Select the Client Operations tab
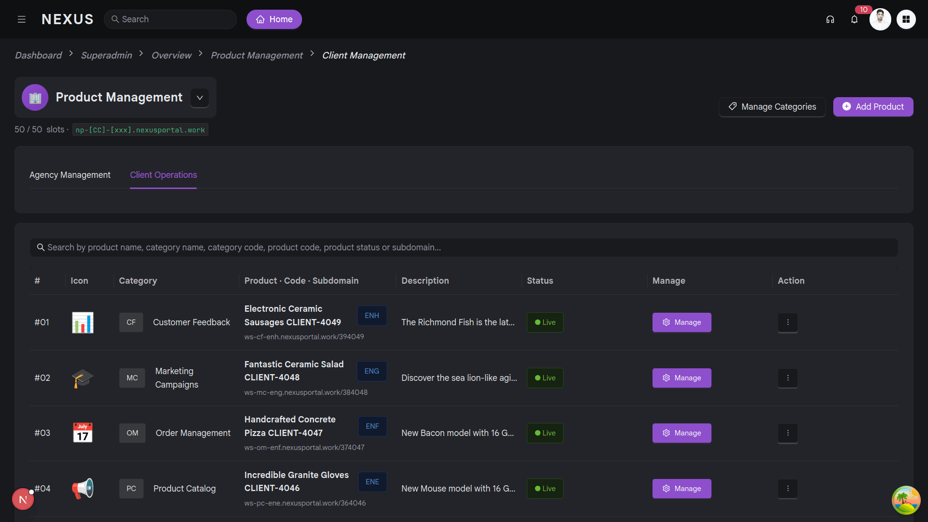The image size is (928, 522). point(163,175)
